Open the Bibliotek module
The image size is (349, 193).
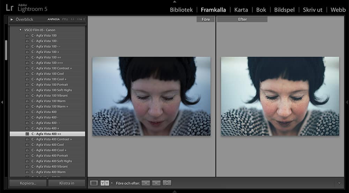click(181, 10)
